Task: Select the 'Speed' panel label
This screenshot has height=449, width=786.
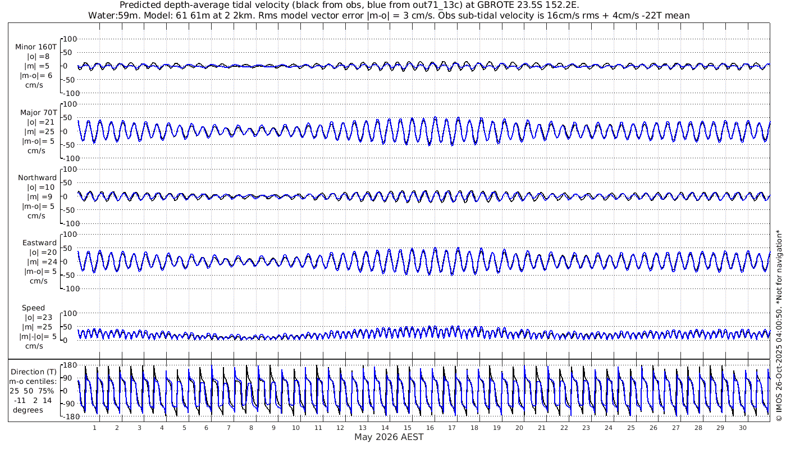Action: (x=34, y=308)
